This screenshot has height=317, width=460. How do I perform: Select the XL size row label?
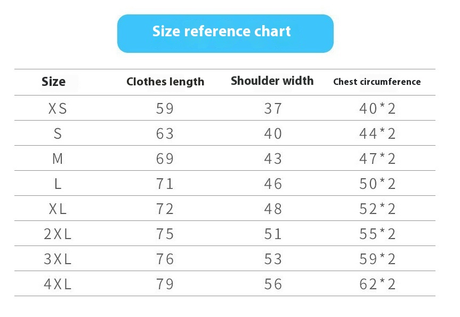[x=58, y=209]
